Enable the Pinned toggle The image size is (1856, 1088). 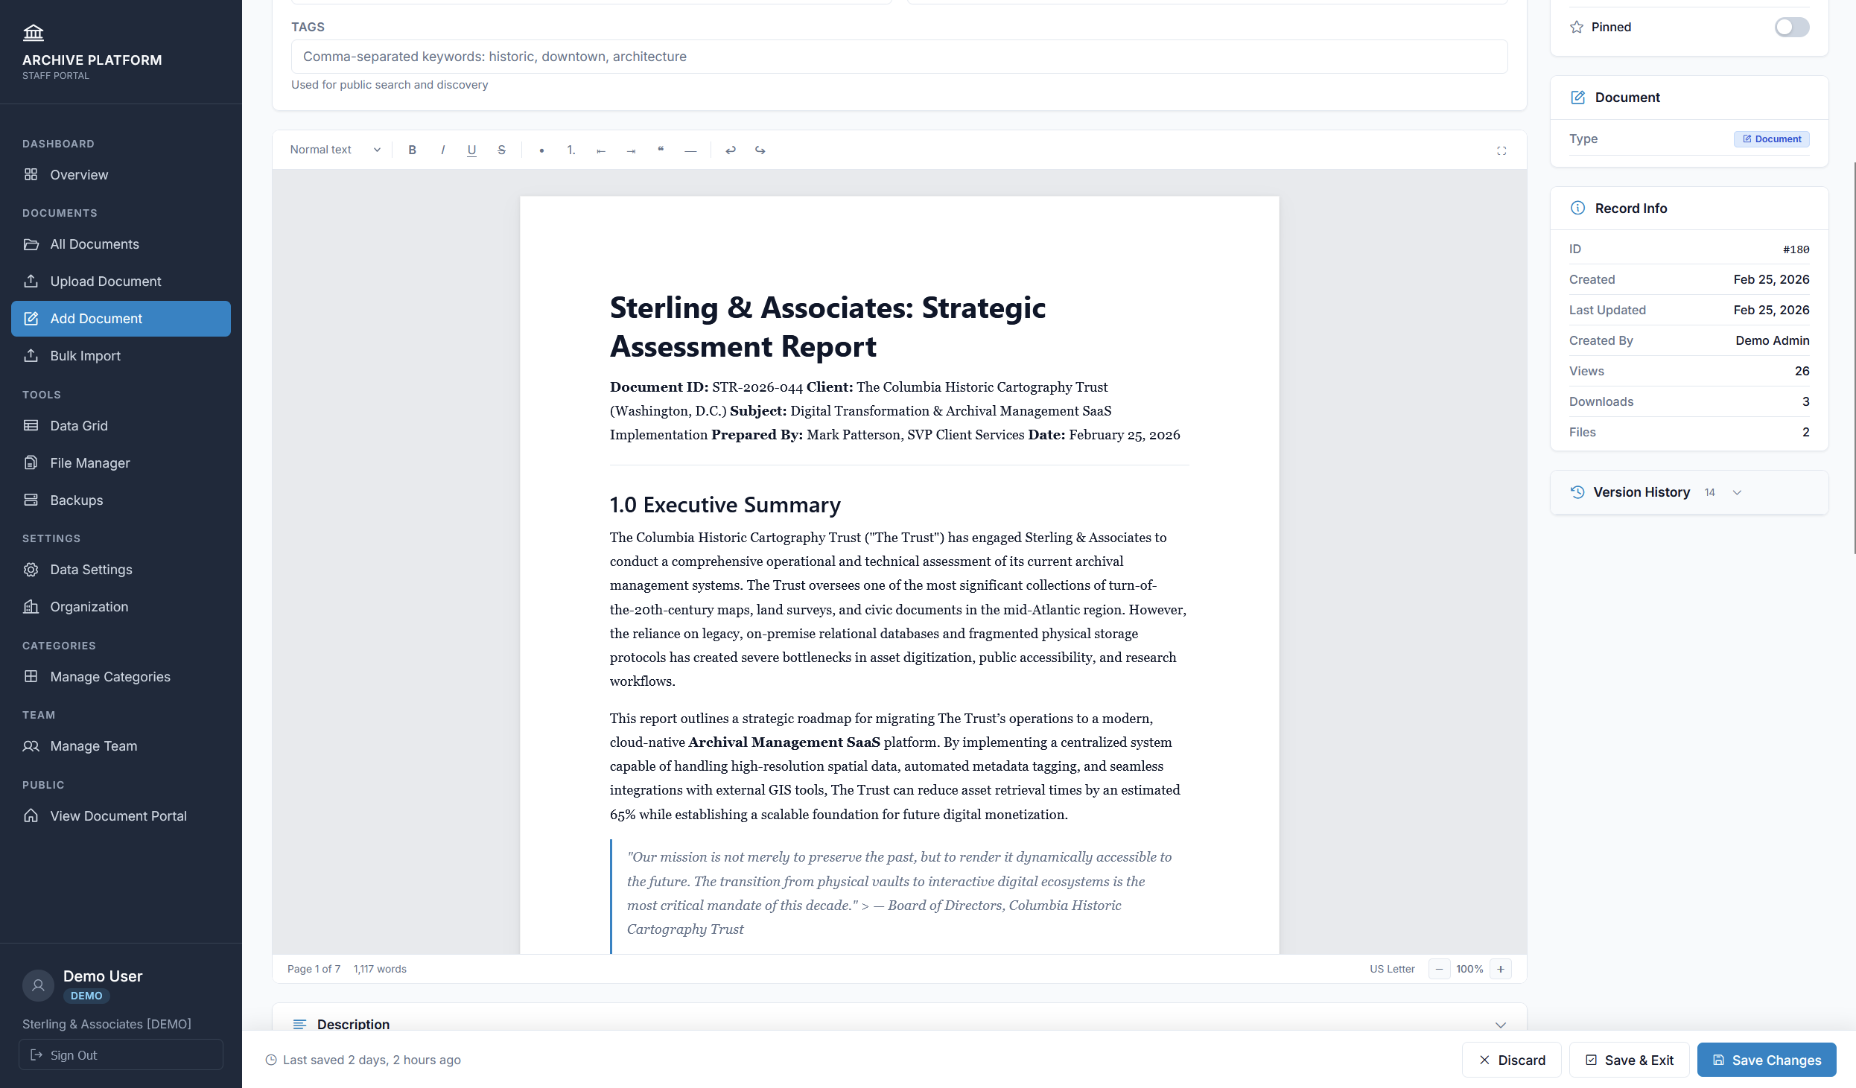tap(1792, 27)
